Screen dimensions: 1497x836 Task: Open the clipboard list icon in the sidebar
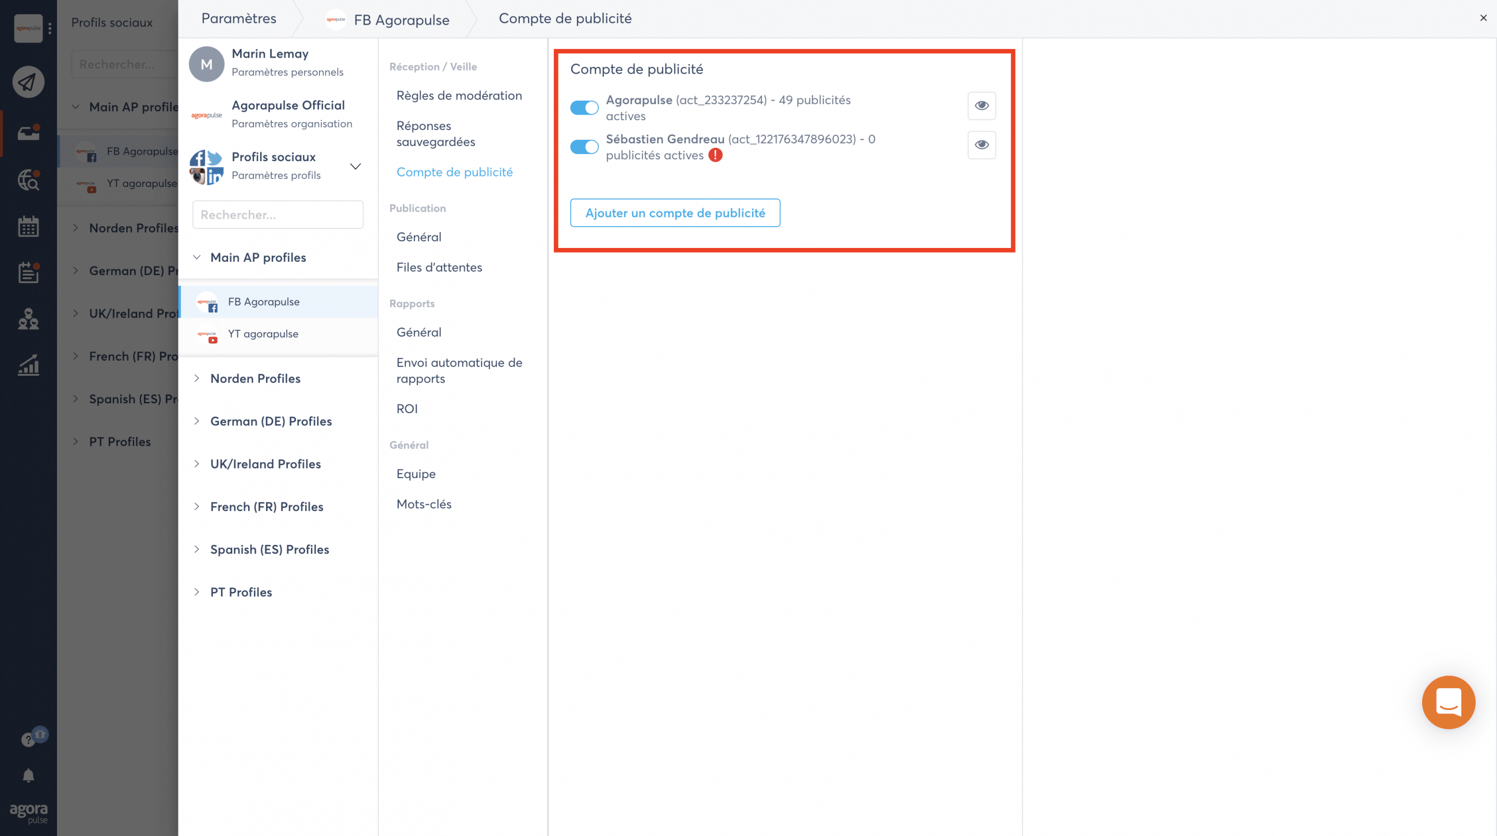point(28,272)
